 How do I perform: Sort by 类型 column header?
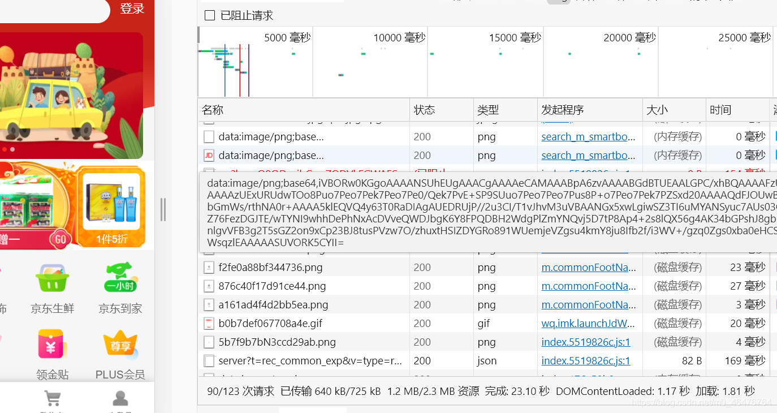point(506,110)
